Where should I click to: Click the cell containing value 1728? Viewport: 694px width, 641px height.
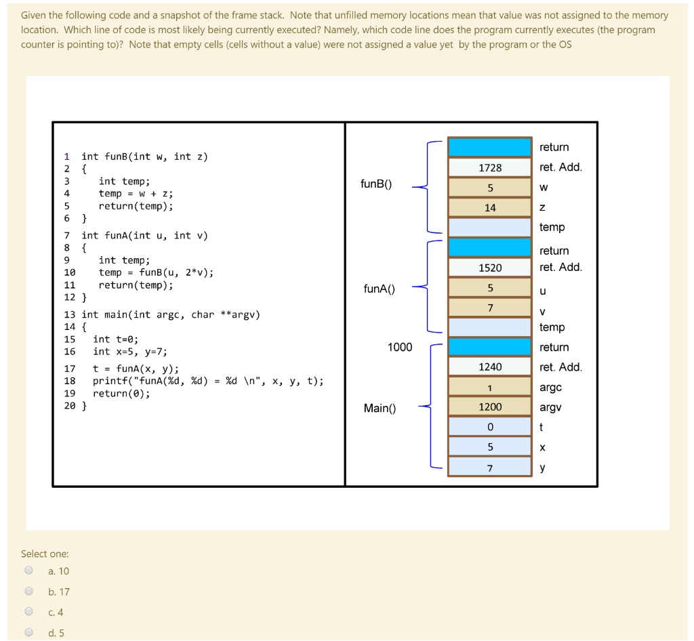pyautogui.click(x=488, y=167)
